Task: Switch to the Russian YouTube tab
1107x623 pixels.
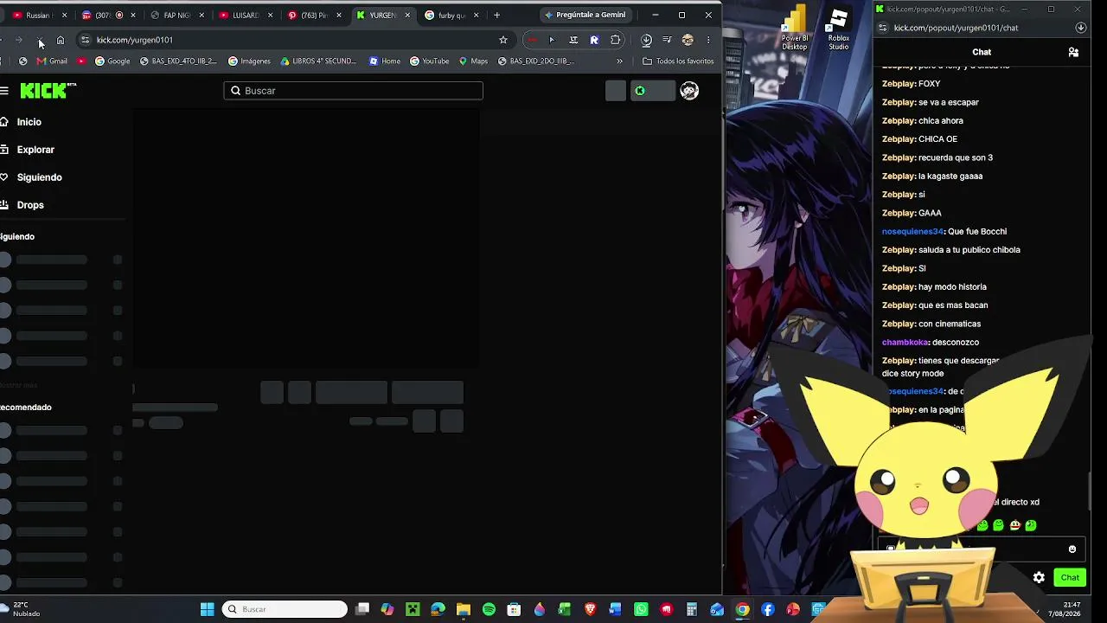Action: click(x=38, y=15)
